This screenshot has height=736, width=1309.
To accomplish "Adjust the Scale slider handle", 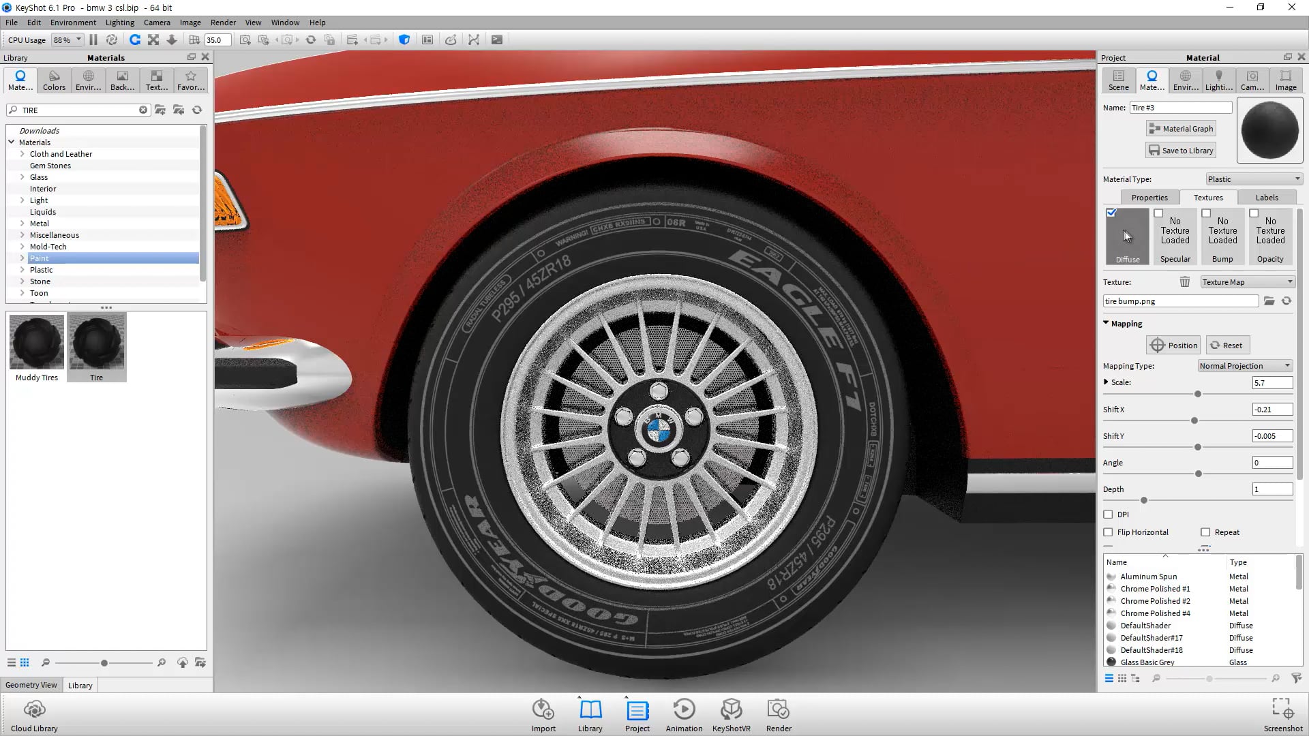I will (x=1198, y=394).
